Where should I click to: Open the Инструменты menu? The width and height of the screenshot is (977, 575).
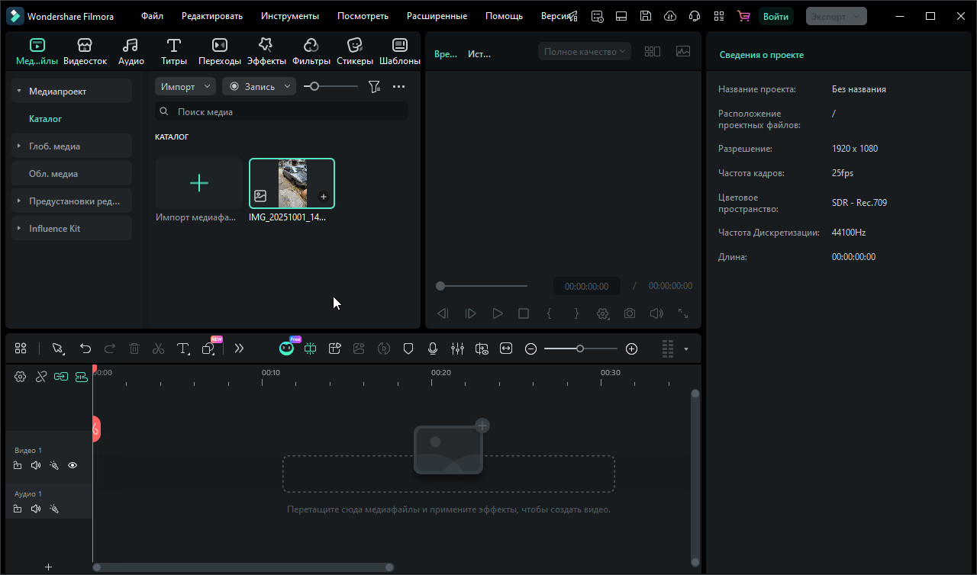289,16
